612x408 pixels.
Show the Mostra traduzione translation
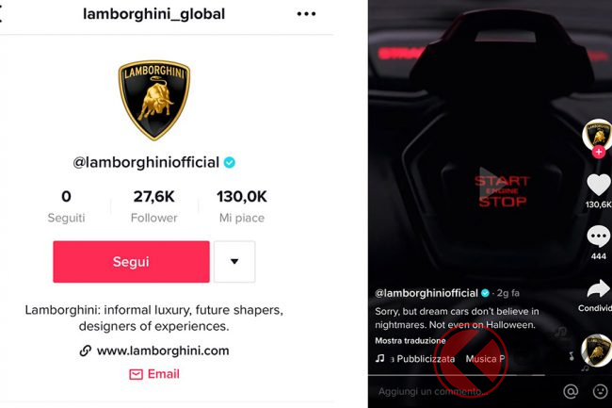point(411,340)
